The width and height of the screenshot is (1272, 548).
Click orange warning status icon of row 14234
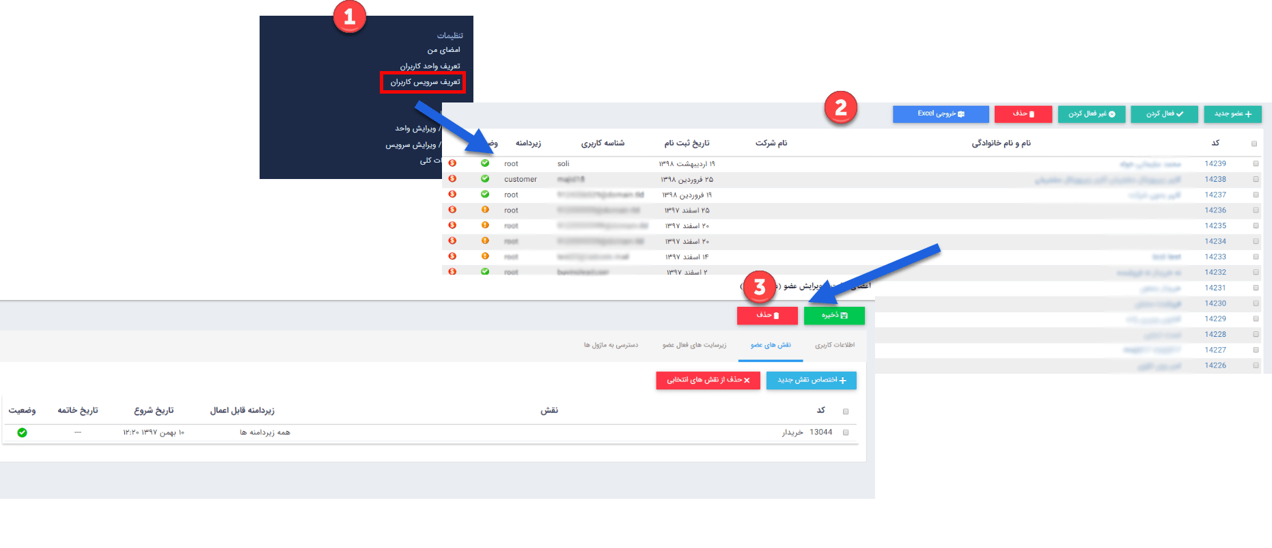(x=485, y=241)
